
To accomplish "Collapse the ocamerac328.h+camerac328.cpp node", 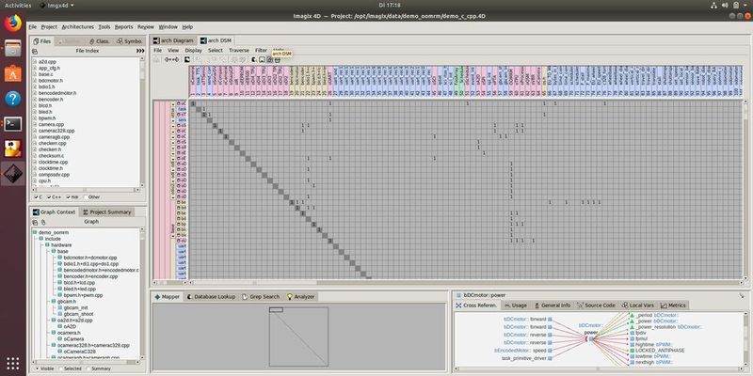I will click(x=54, y=345).
